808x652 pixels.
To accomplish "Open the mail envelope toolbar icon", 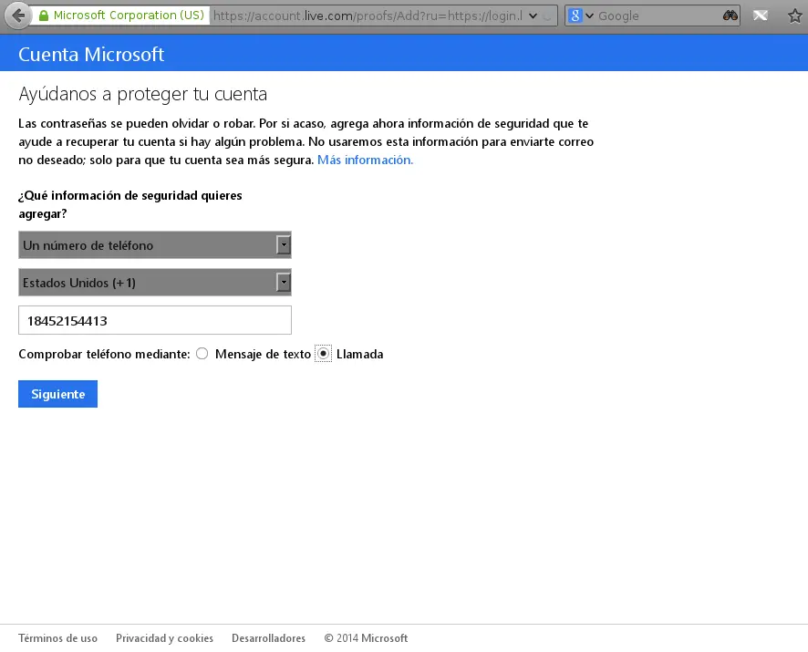I will click(761, 16).
